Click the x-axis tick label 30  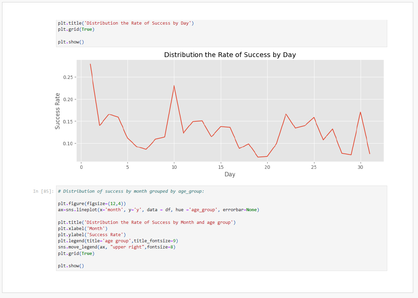(x=360, y=167)
